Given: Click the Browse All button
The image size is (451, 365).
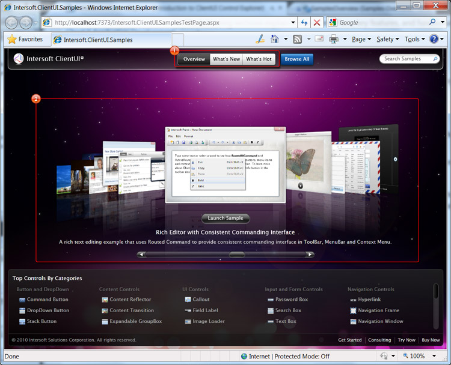Looking at the screenshot, I should pos(297,59).
